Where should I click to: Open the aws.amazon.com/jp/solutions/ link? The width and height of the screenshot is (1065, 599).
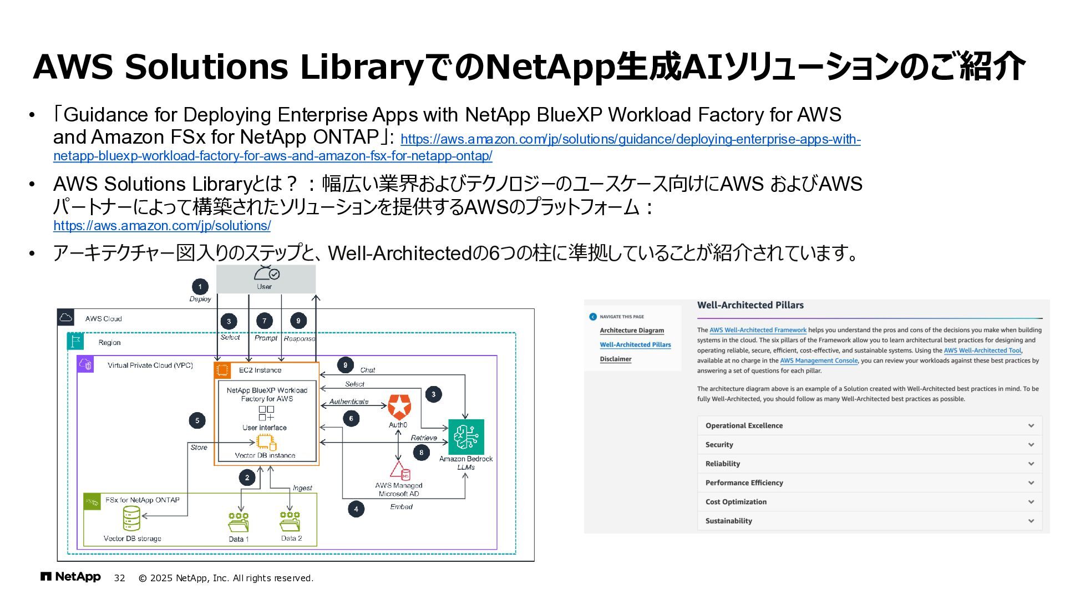pos(162,226)
